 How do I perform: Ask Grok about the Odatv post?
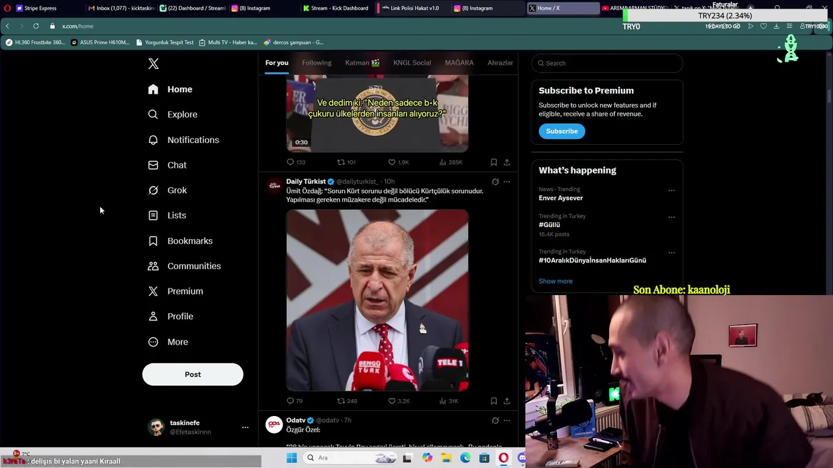495,421
